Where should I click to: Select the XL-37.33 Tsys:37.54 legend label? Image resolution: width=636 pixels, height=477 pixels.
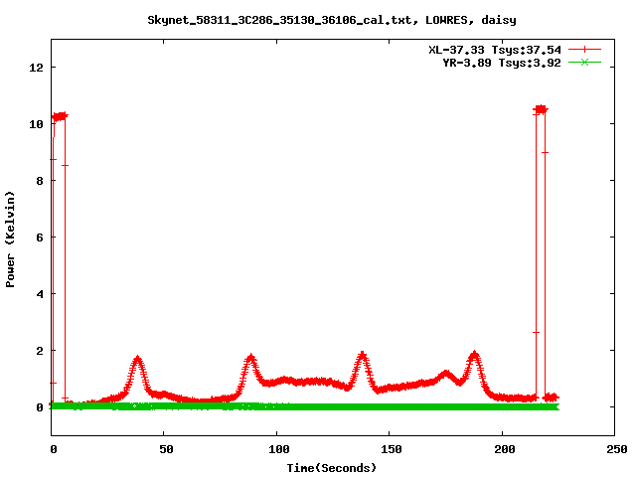(495, 50)
